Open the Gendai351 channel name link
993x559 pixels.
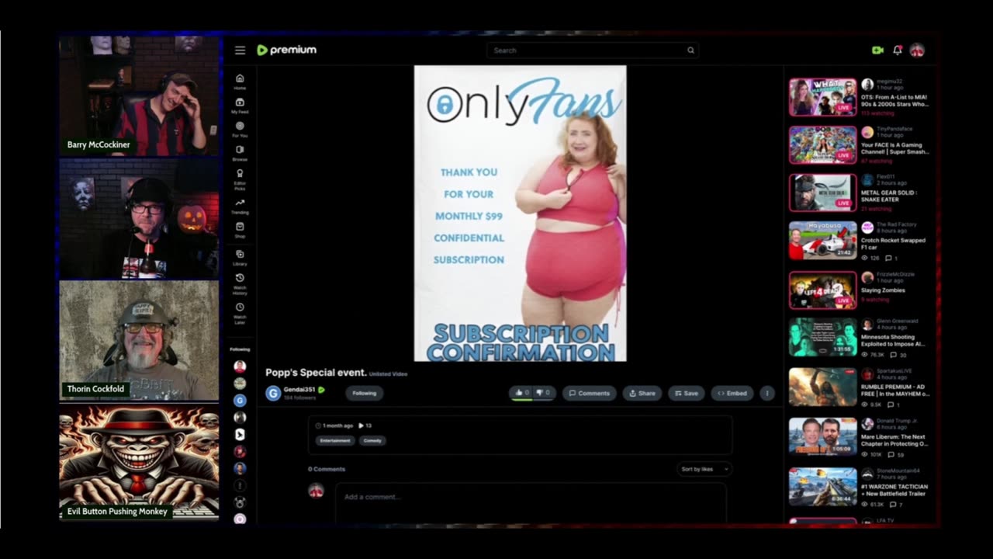tap(299, 390)
